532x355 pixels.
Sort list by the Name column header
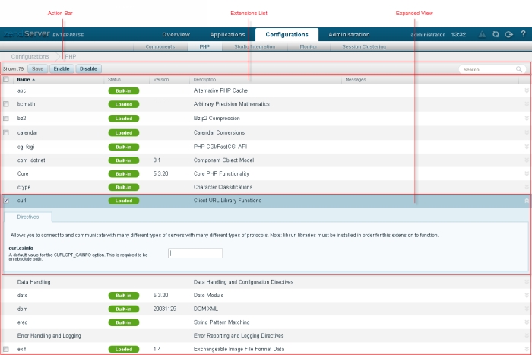pos(25,79)
